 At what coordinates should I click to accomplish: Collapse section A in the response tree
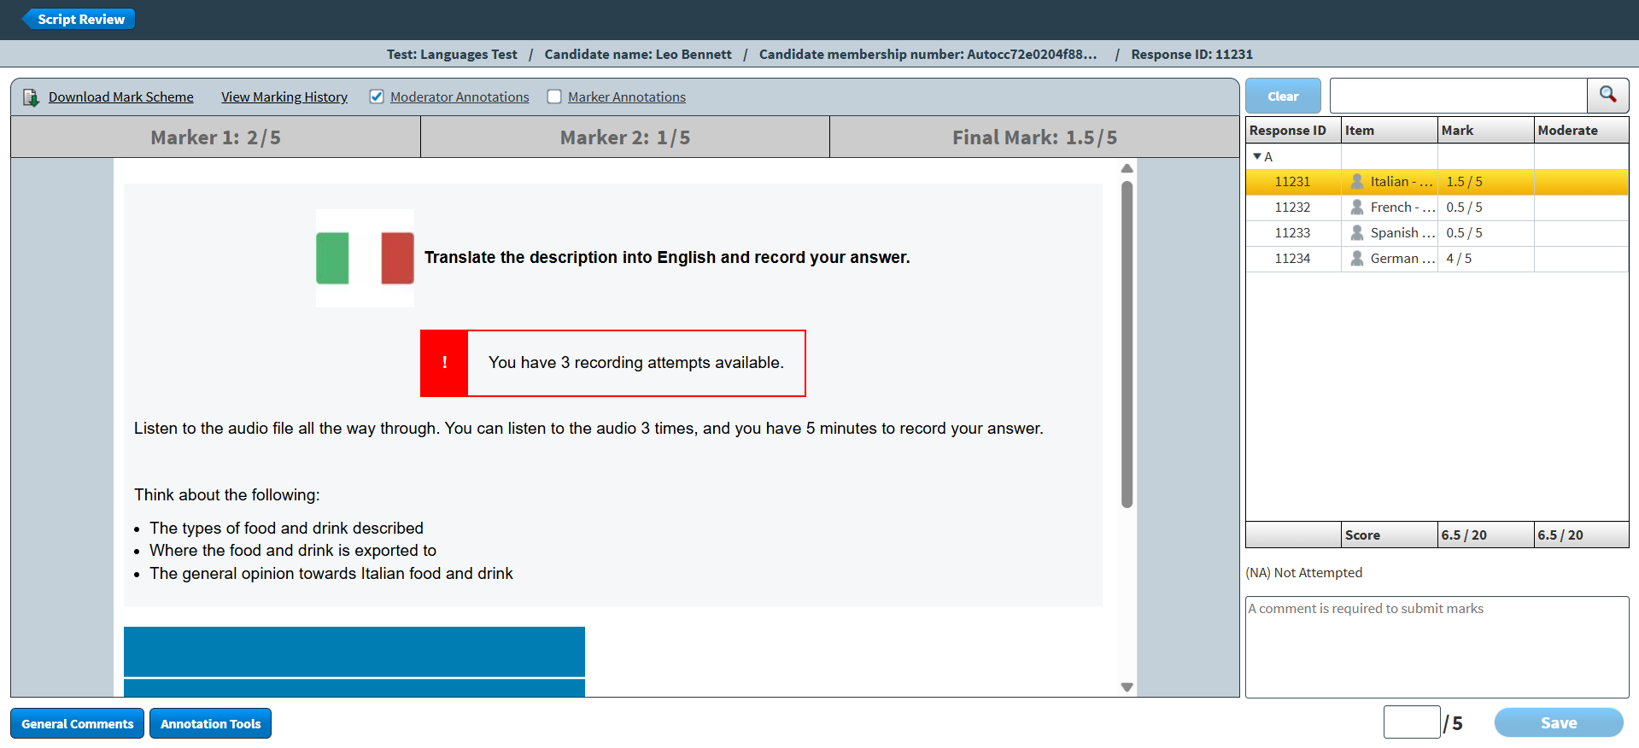1257,157
